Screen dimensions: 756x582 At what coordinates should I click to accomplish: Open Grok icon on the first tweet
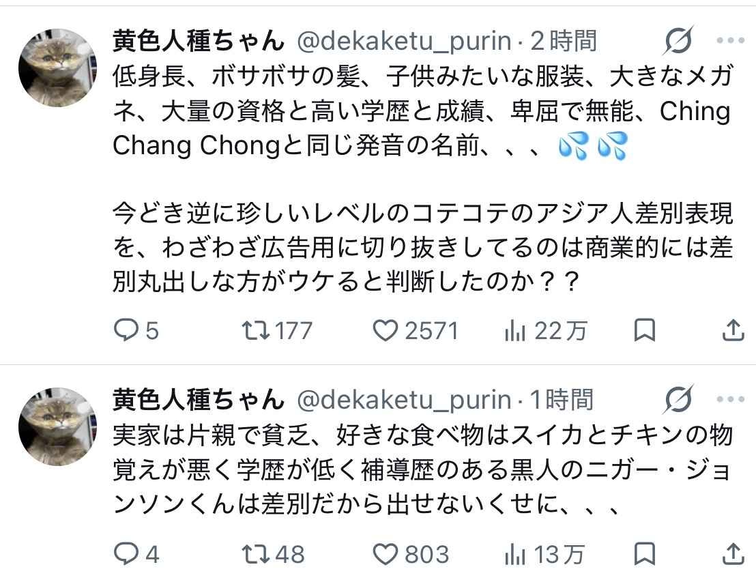(x=679, y=41)
